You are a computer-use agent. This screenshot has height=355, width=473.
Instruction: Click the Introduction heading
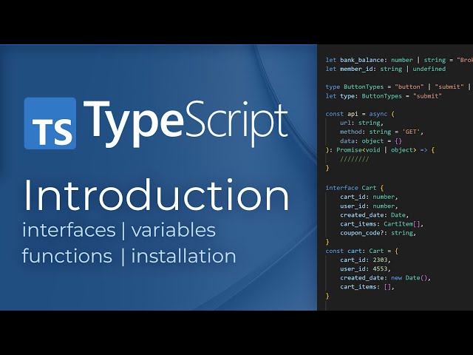[x=156, y=195]
